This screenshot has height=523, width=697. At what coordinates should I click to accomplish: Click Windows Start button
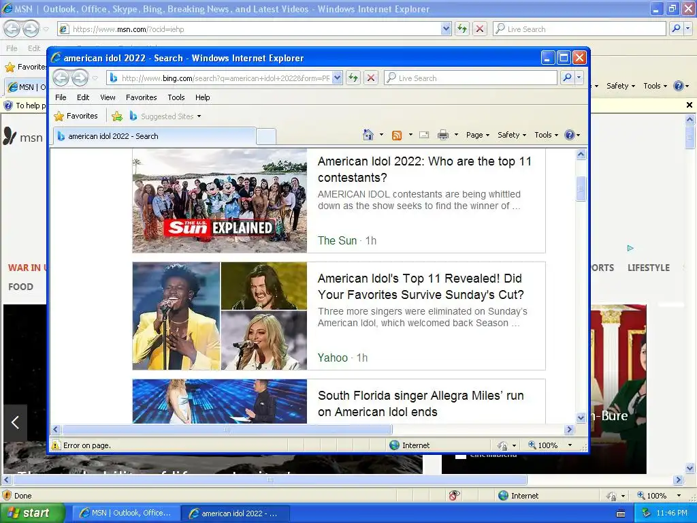(33, 513)
